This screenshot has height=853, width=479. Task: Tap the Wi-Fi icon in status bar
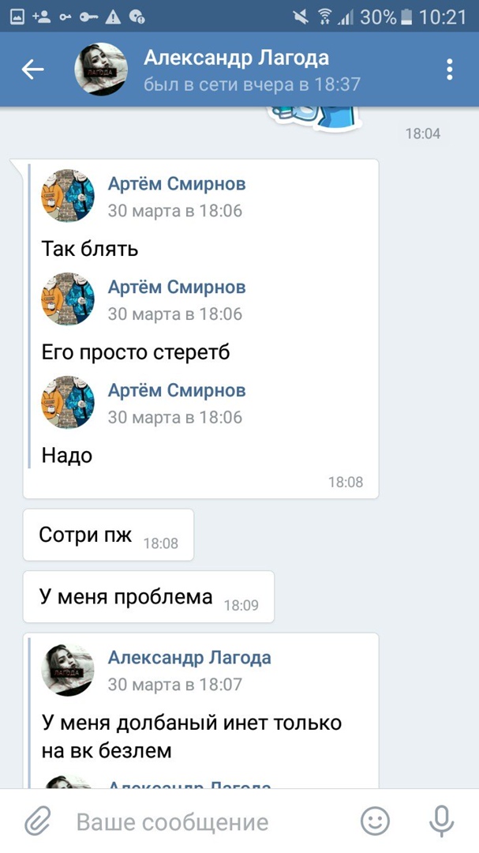click(325, 17)
